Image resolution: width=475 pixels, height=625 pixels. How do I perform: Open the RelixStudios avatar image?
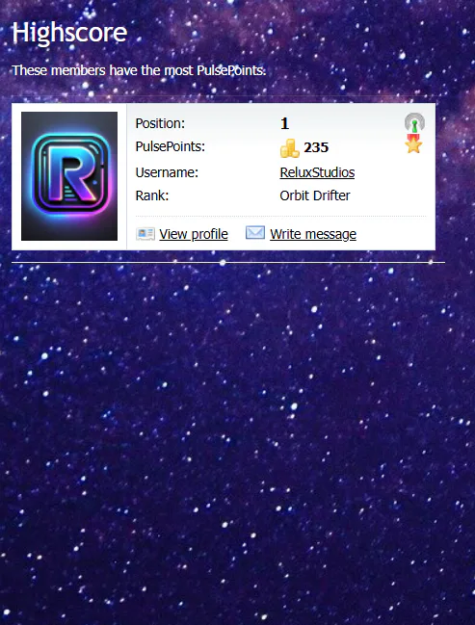[x=69, y=176]
